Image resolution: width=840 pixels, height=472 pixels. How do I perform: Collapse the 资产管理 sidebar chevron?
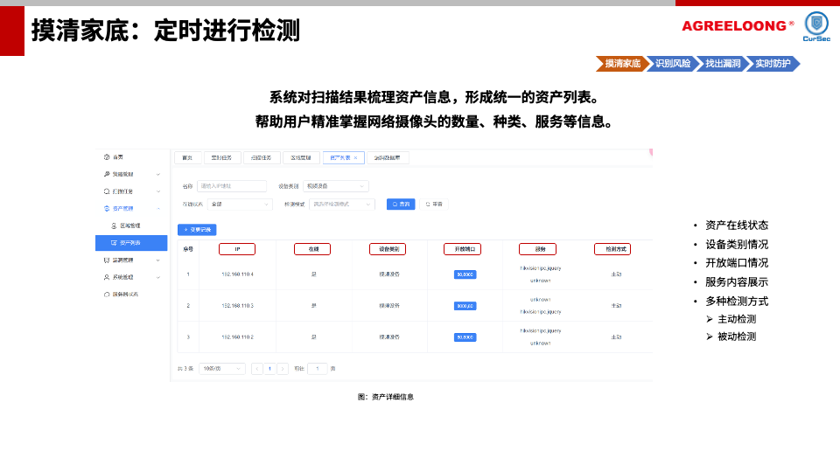tap(158, 209)
